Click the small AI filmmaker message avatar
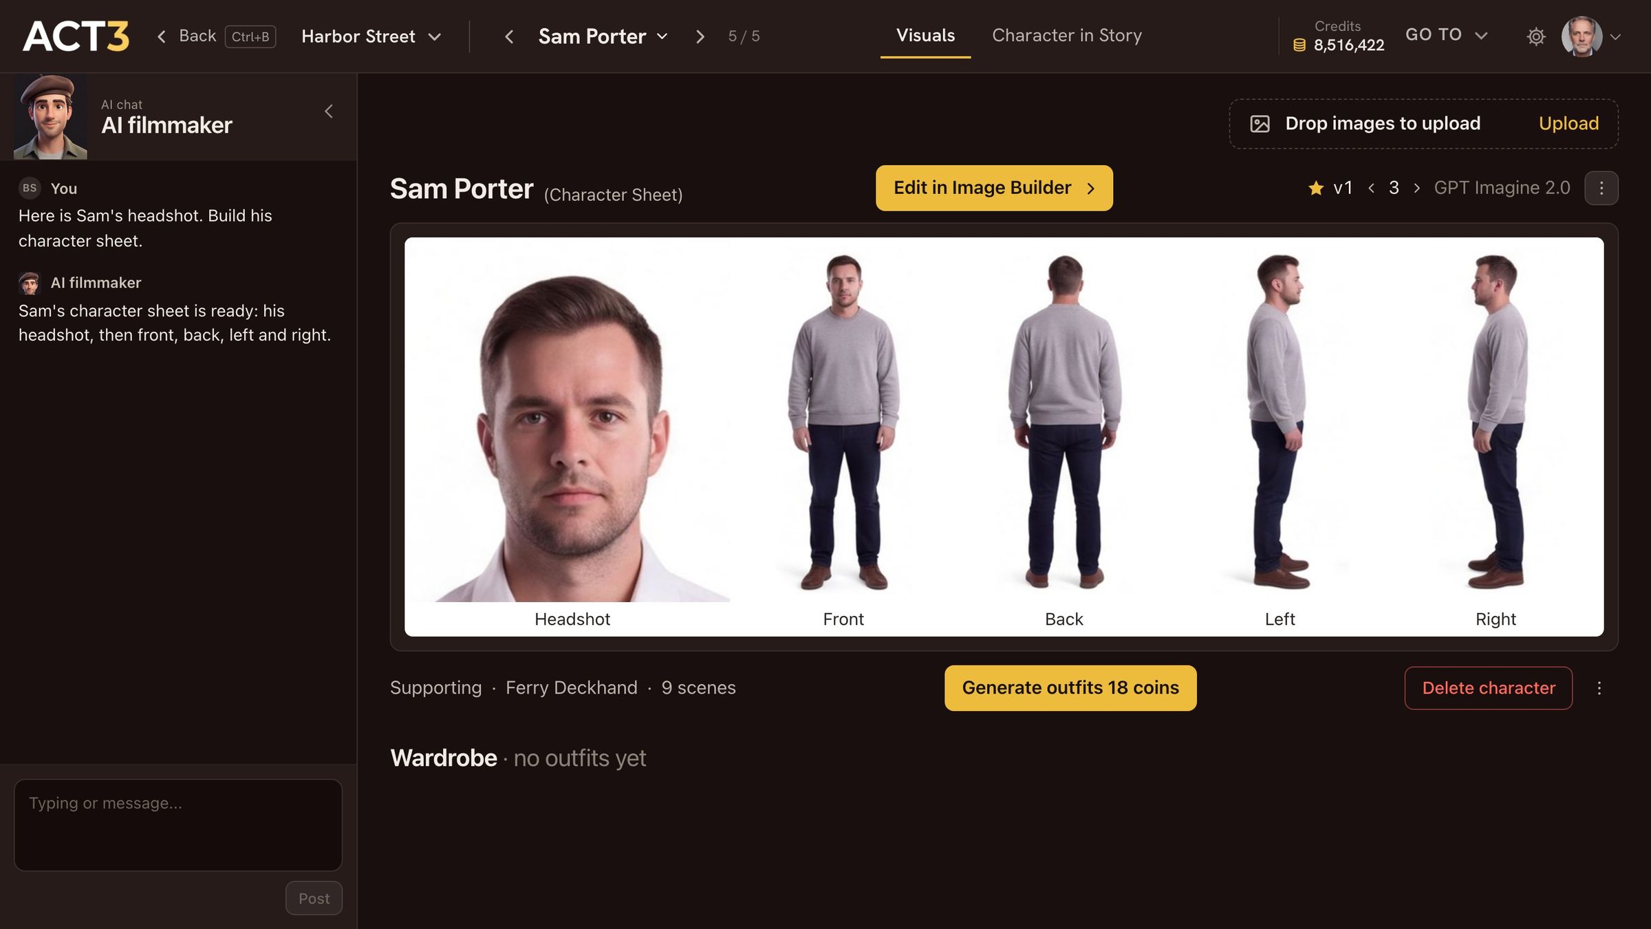1651x929 pixels. point(30,283)
